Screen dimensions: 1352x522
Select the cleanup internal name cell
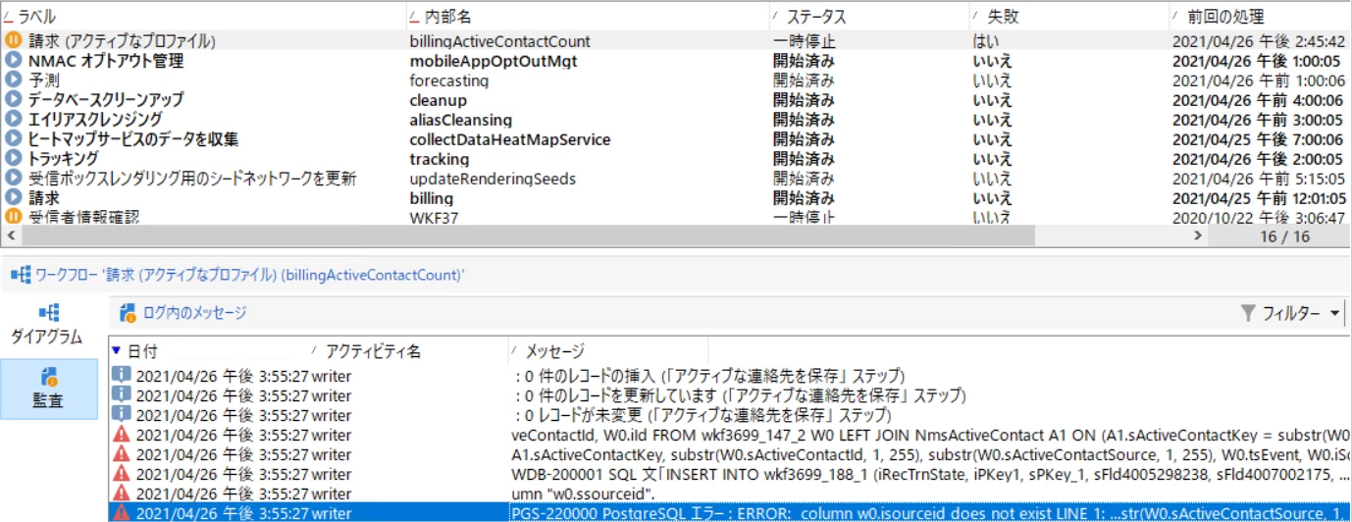click(438, 99)
